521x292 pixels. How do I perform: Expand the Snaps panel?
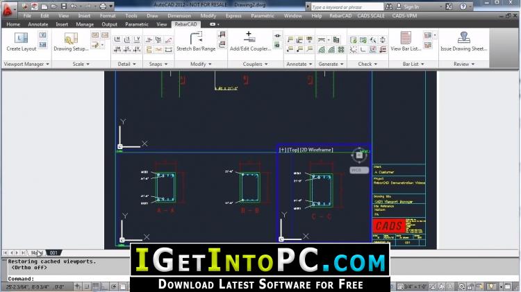click(x=158, y=64)
